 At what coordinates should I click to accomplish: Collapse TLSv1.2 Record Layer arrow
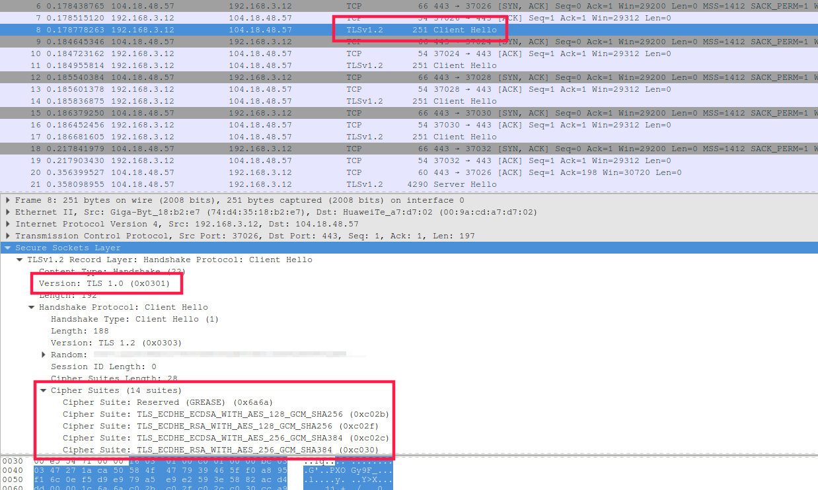(19, 260)
